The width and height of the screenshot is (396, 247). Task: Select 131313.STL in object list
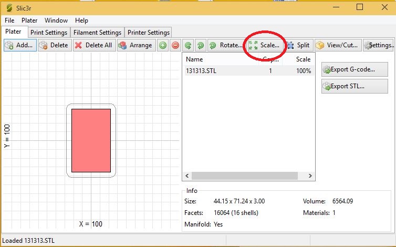pos(201,71)
